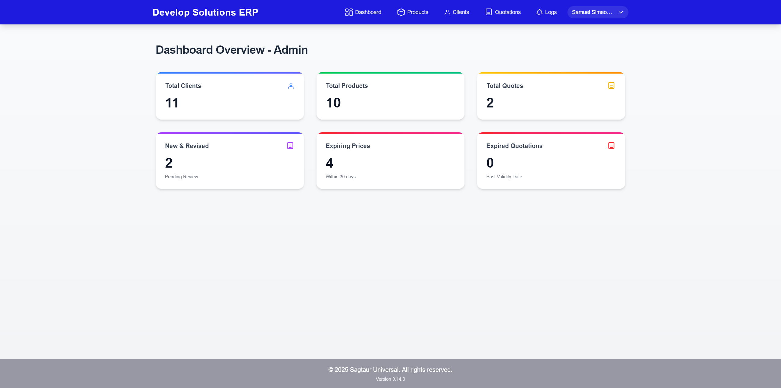Screen dimensions: 781x388
Task: Click the Quotations document icon in navbar
Action: (488, 12)
